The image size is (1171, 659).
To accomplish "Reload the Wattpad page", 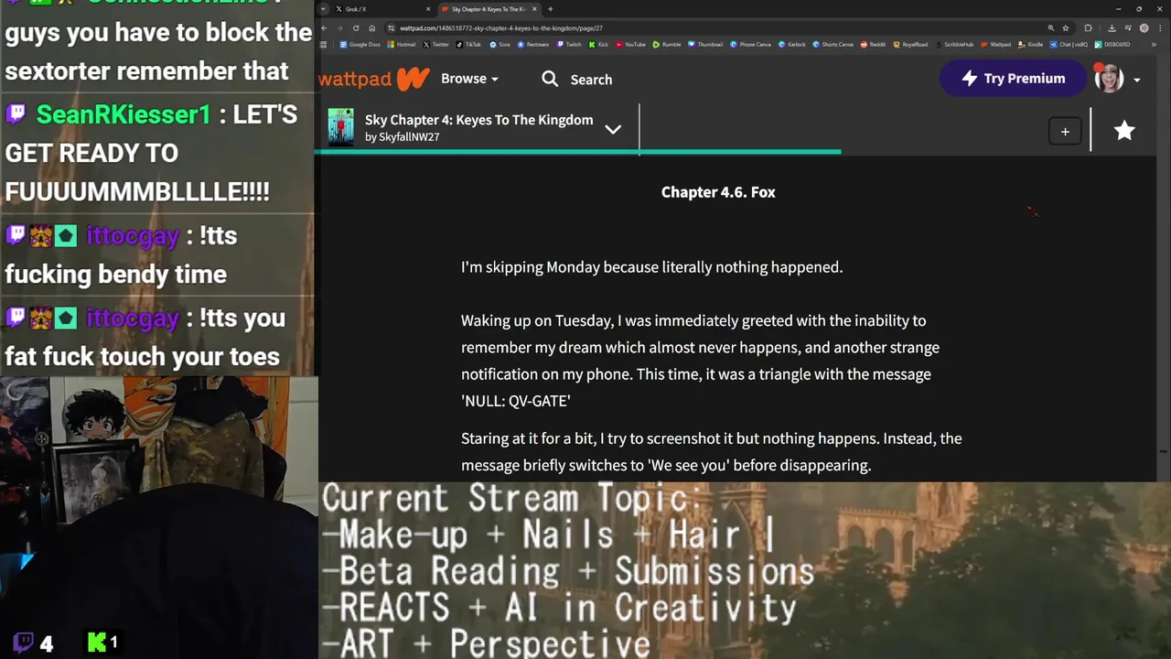I will coord(356,28).
